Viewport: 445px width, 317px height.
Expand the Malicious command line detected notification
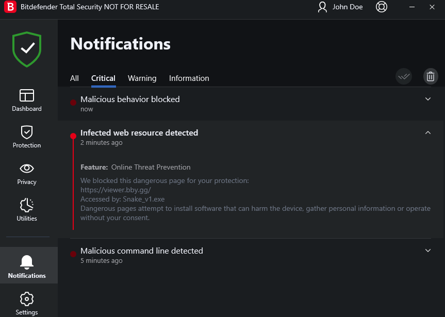(x=427, y=251)
